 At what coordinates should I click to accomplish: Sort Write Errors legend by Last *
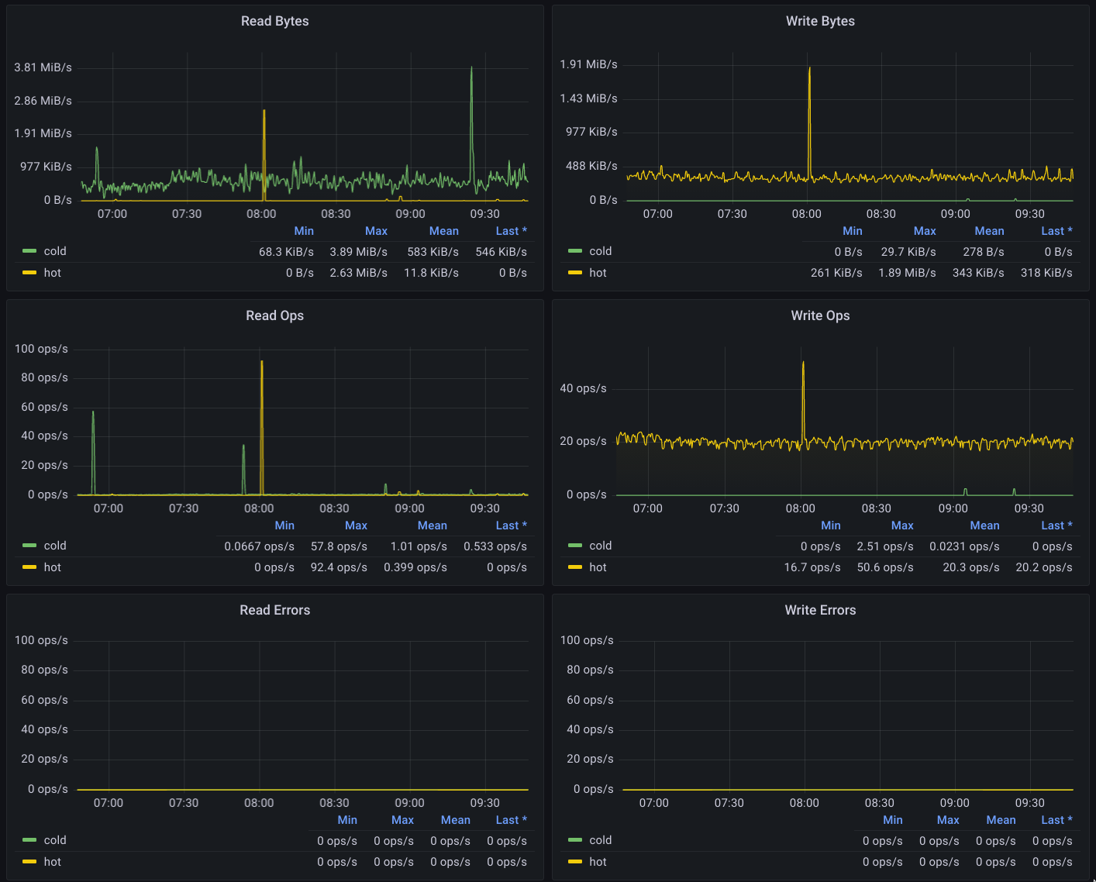pos(1057,820)
